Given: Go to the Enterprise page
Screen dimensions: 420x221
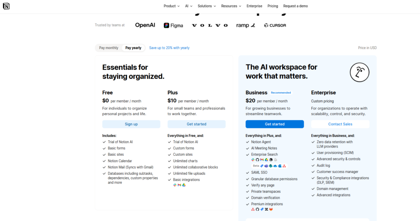Looking at the screenshot, I should [x=254, y=6].
